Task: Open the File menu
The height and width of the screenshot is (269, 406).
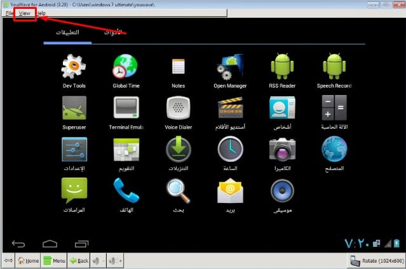Action: 9,13
